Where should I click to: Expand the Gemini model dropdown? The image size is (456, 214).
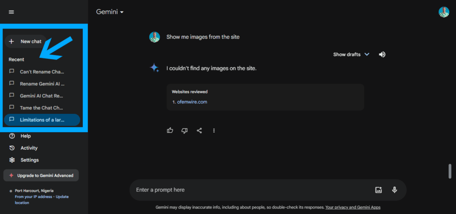(110, 12)
